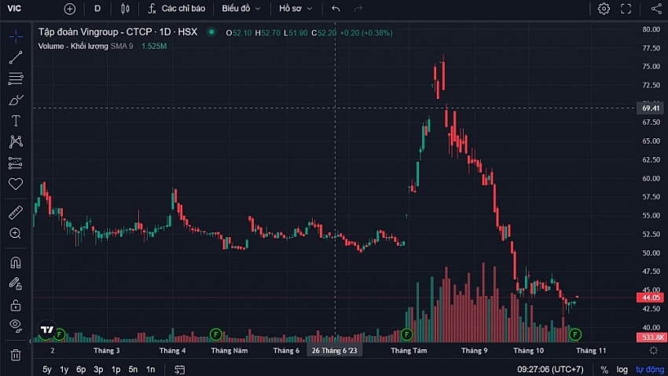Select the text annotation tool
Screen dimensions: 668x376
pos(16,121)
